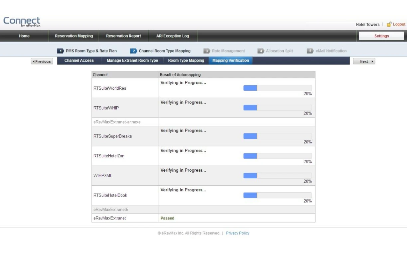Click RTSuiteWorldRes progress bar
407x255 pixels.
pyautogui.click(x=278, y=88)
